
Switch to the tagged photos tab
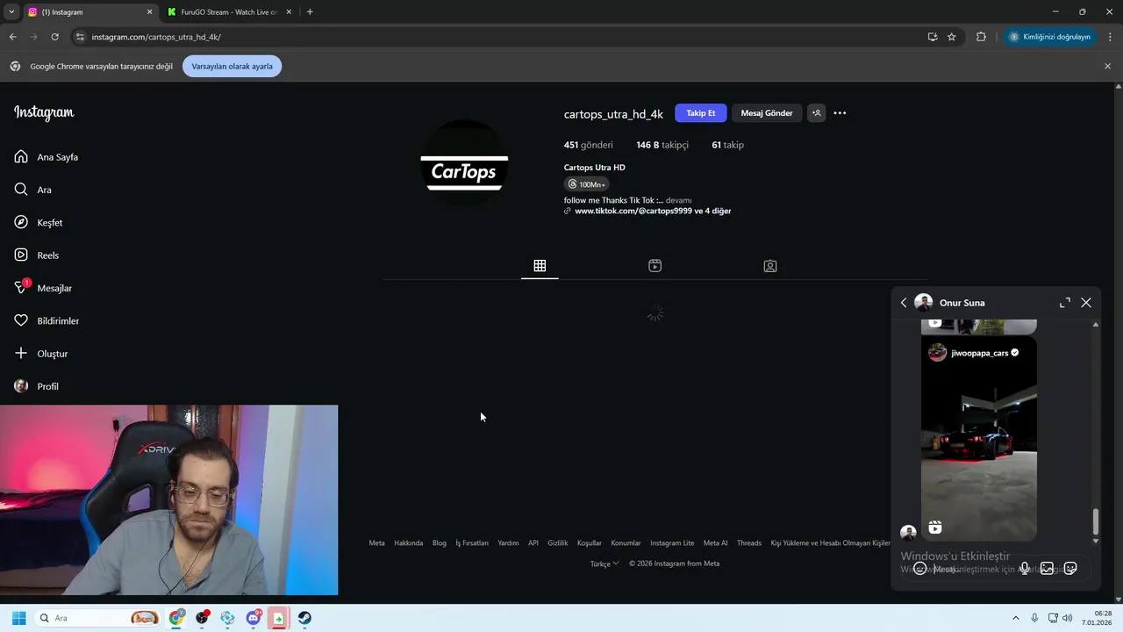(770, 266)
